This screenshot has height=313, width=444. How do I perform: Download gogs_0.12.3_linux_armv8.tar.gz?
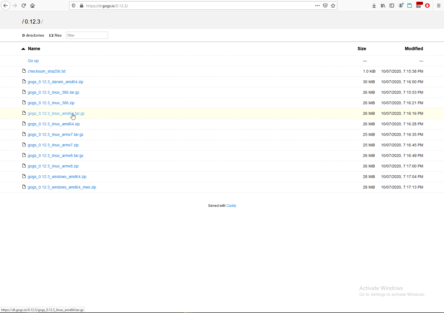[56, 156]
